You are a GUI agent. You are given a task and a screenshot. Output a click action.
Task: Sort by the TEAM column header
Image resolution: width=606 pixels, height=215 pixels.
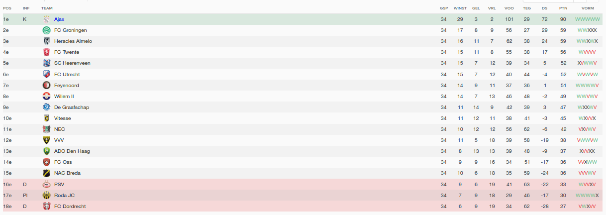tap(47, 8)
